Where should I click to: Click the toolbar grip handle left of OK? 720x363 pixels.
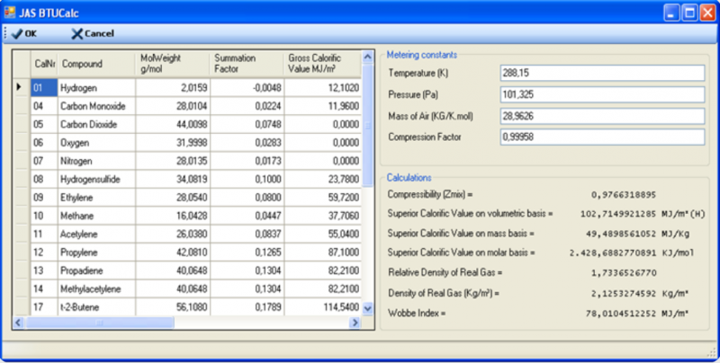(x=5, y=33)
